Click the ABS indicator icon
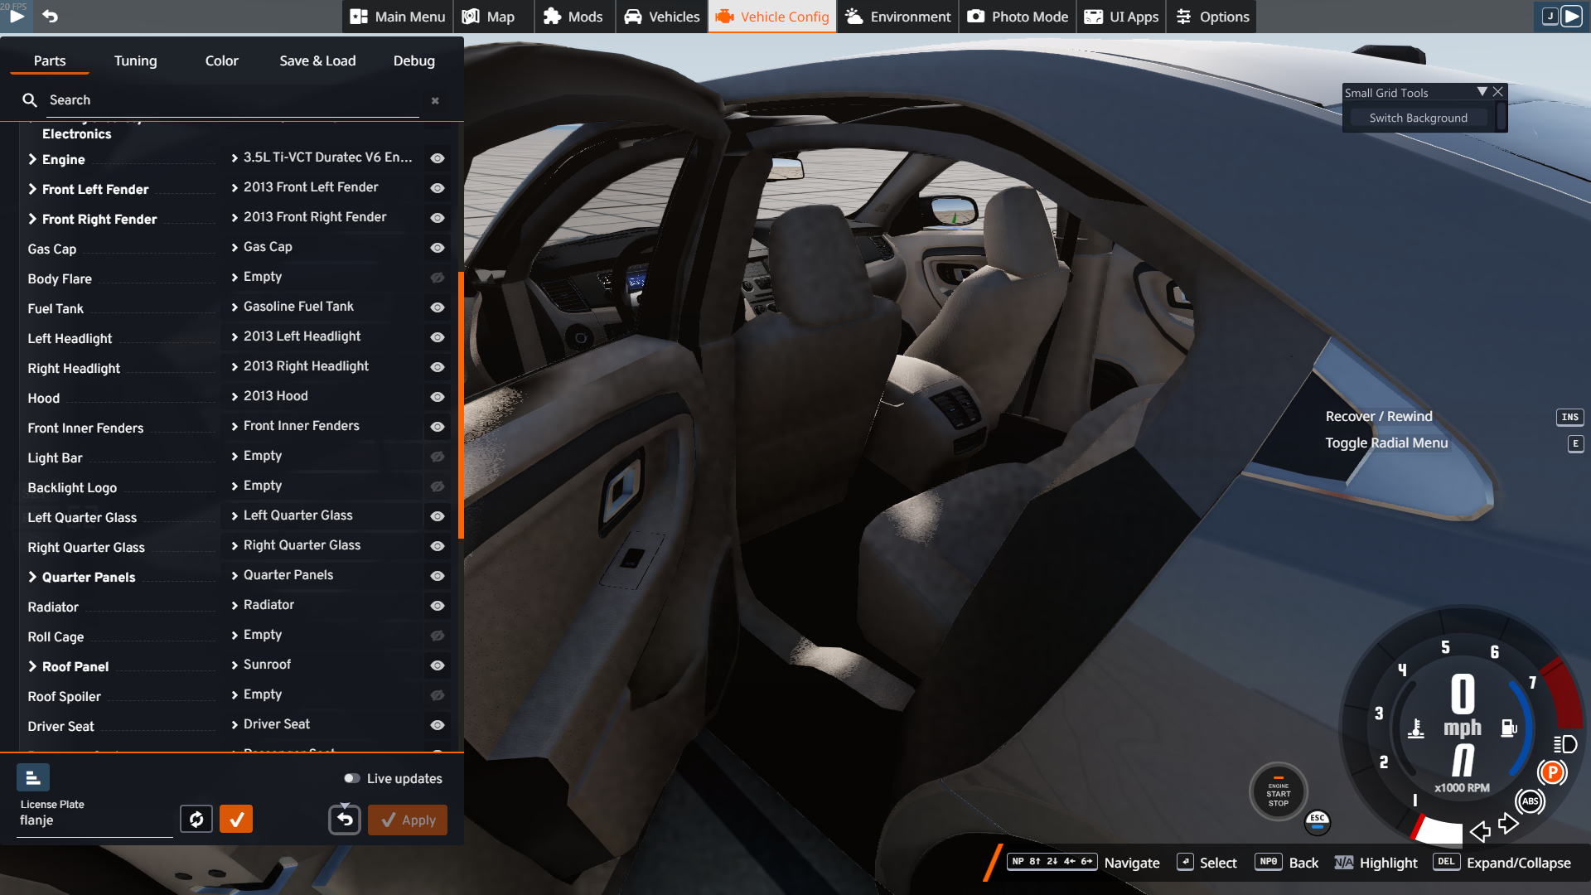 tap(1530, 801)
